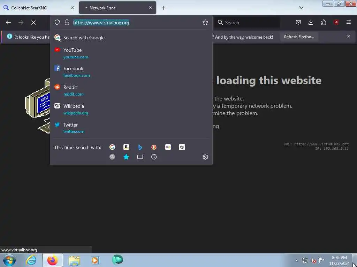This screenshot has width=357, height=267.
Task: Open the muted volume tray icon
Action: point(313,260)
